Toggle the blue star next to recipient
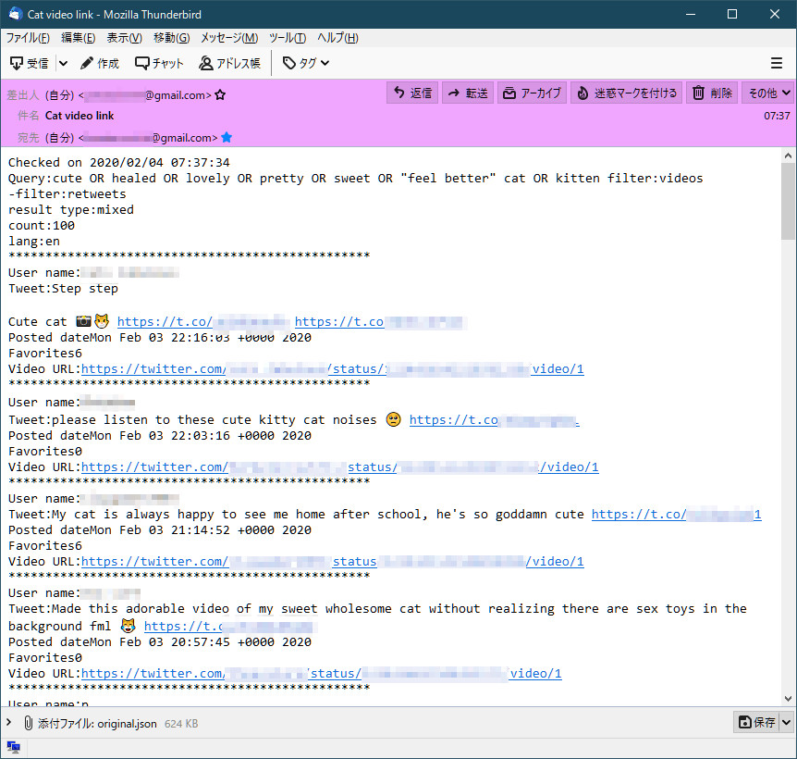797x759 pixels. (227, 137)
